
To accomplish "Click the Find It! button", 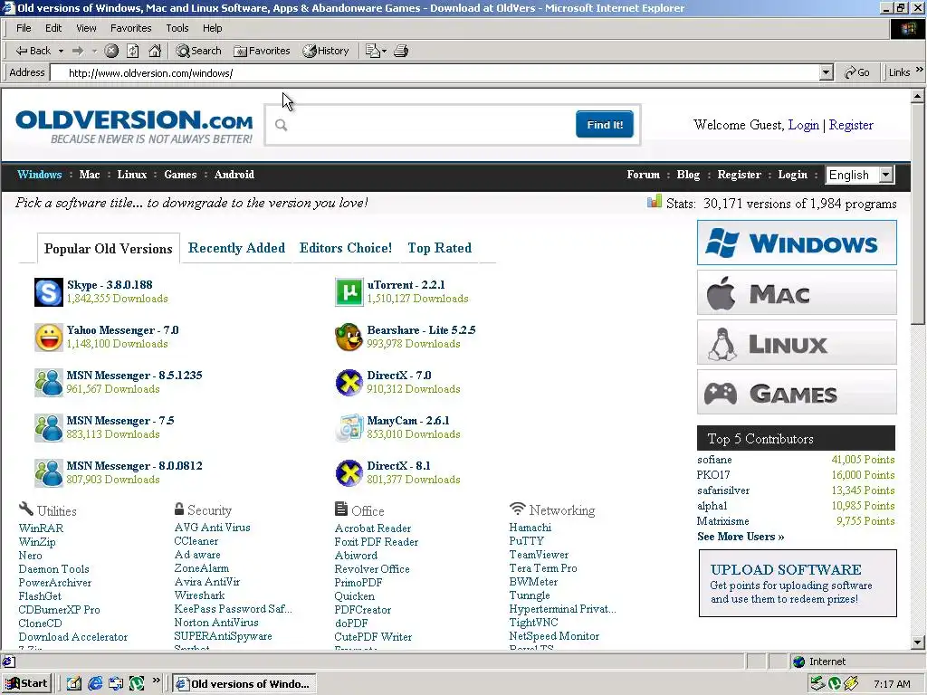I will [605, 124].
